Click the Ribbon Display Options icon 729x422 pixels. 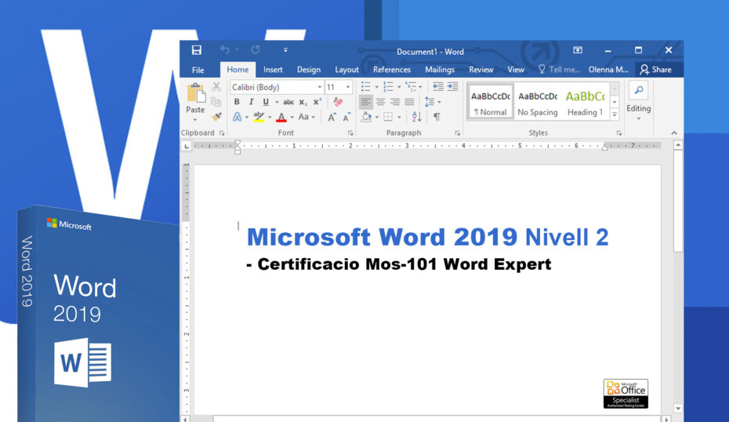(578, 50)
